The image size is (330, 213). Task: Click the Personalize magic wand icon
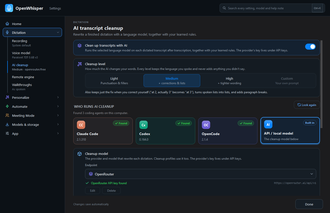(7, 97)
